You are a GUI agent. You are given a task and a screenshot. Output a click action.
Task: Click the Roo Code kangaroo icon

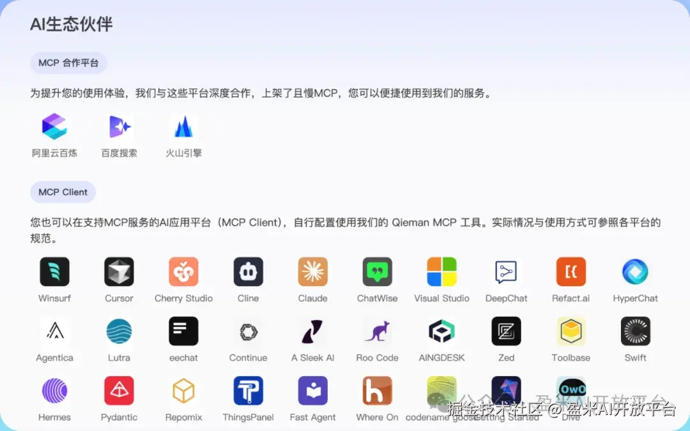[x=377, y=331]
